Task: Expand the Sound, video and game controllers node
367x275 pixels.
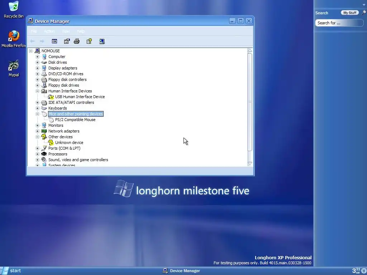Action: (x=37, y=160)
